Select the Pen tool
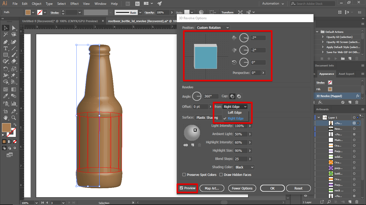The image size is (366, 205). [x=5, y=42]
